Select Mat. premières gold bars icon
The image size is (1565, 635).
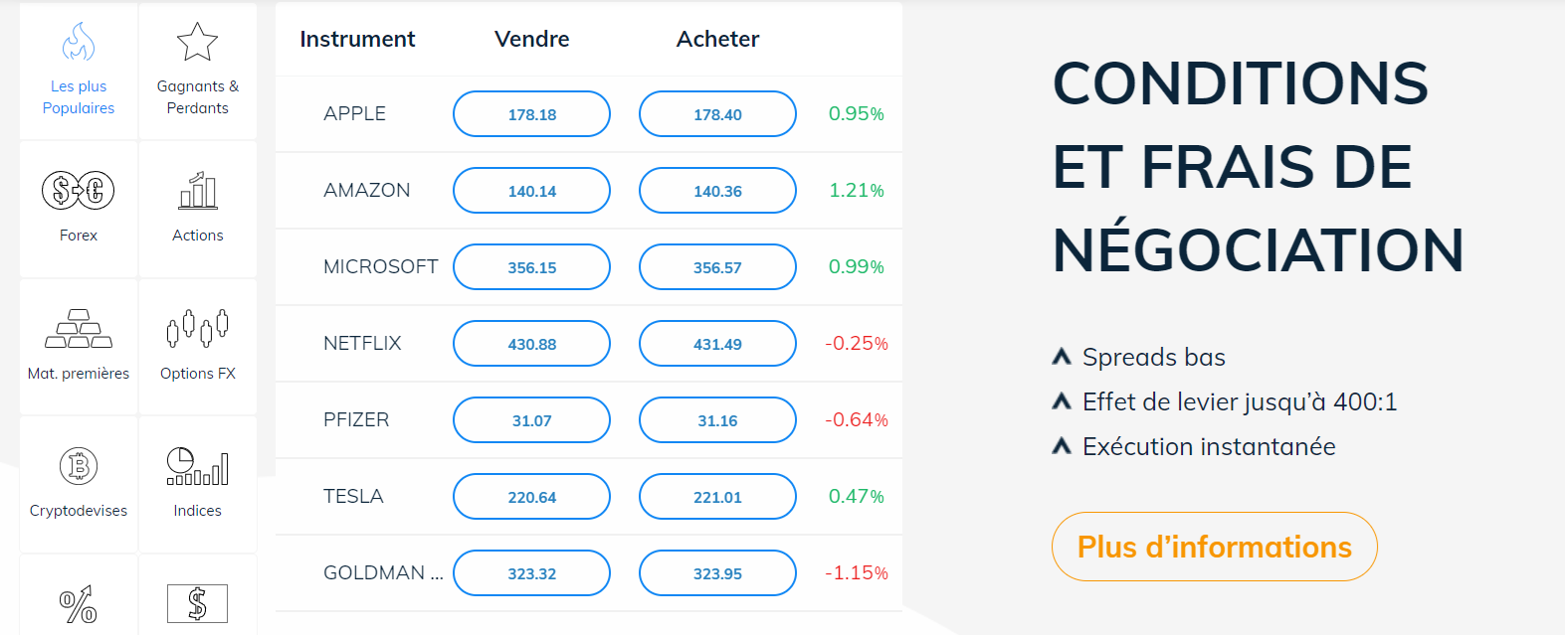79,328
